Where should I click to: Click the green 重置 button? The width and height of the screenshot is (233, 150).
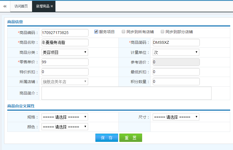click(x=130, y=138)
